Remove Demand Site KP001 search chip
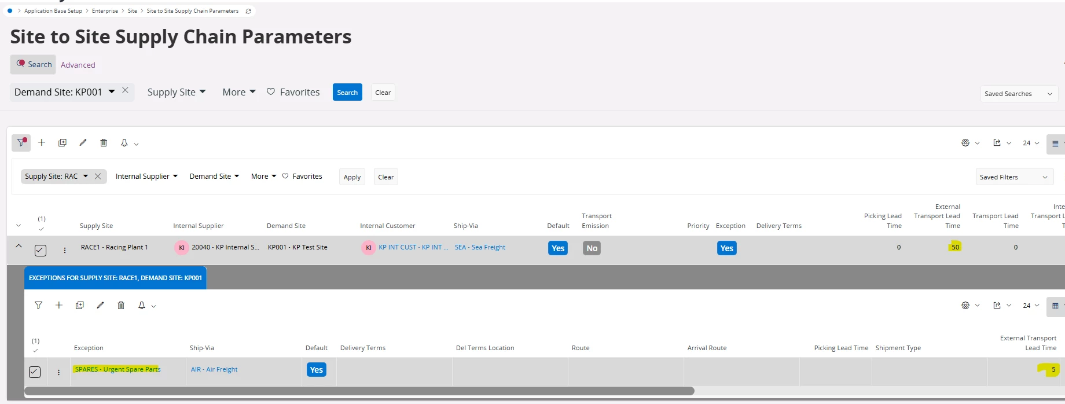Viewport: 1065px width, 404px height. tap(125, 90)
